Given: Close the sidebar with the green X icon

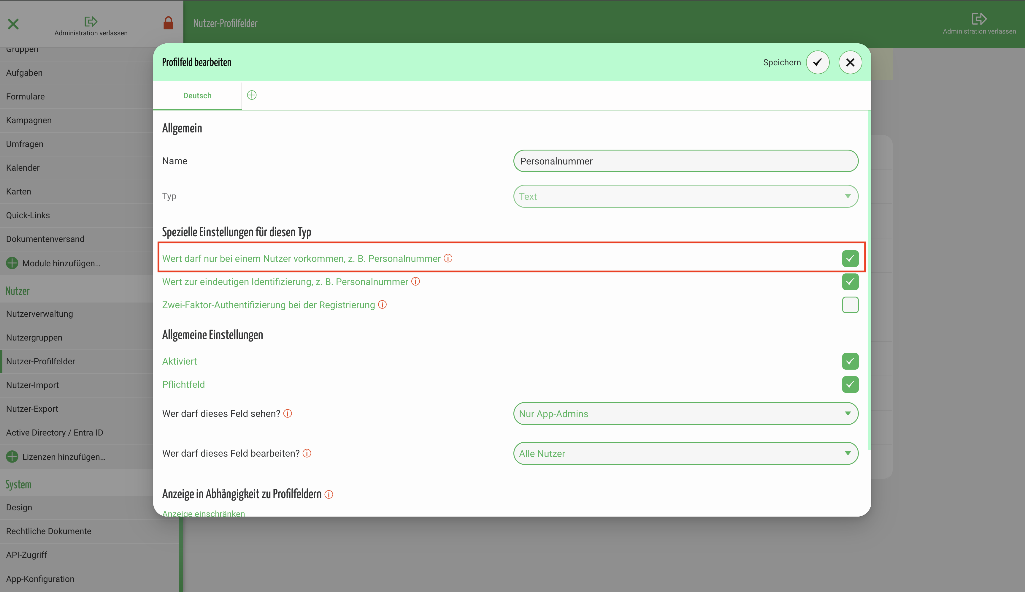Looking at the screenshot, I should click(x=13, y=24).
